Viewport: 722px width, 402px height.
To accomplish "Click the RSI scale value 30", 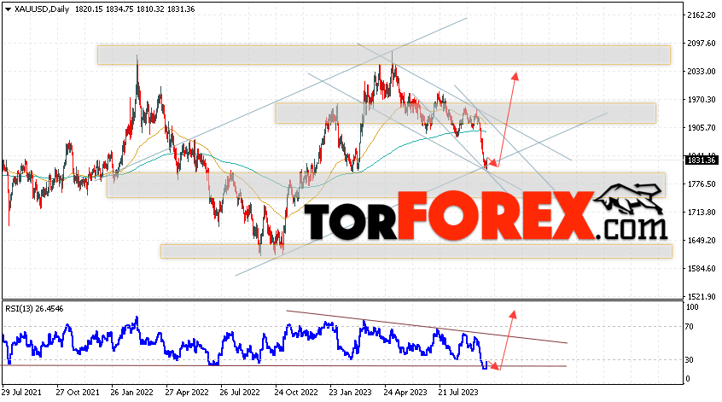I will pos(690,360).
